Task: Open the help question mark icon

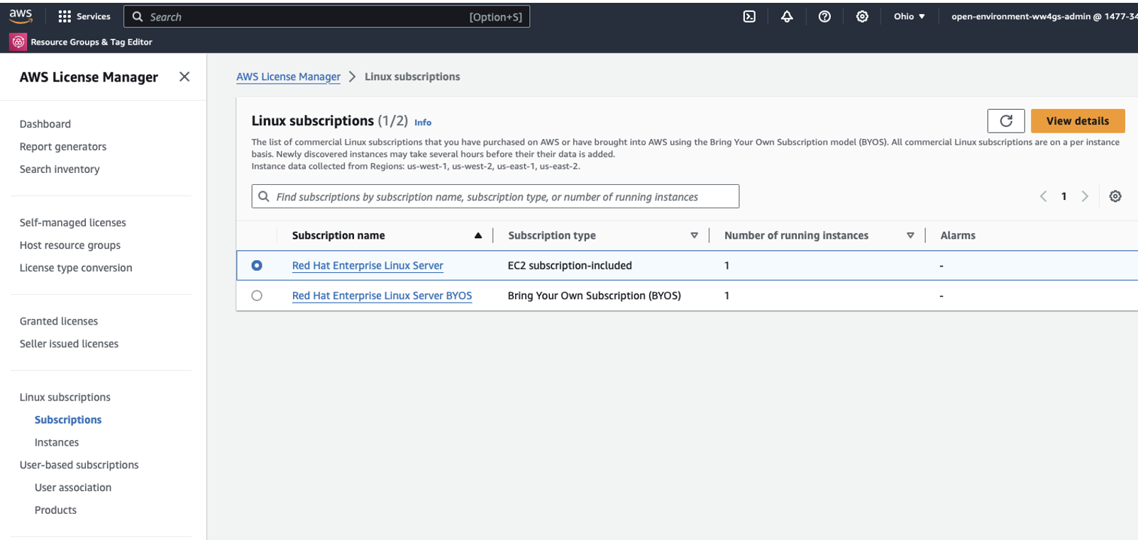Action: [x=824, y=16]
